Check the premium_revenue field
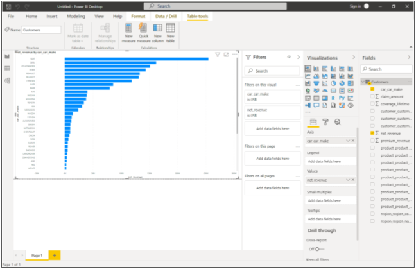This screenshot has height=269, width=416. click(372, 141)
